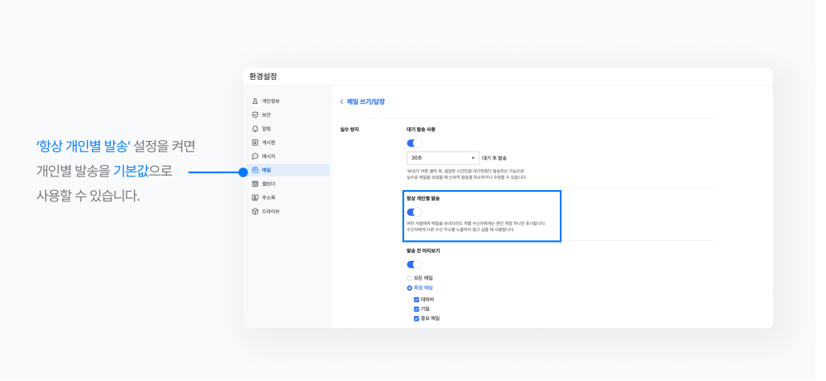Click the 대기 발송 사용 heading
The width and height of the screenshot is (826, 381).
pos(421,130)
